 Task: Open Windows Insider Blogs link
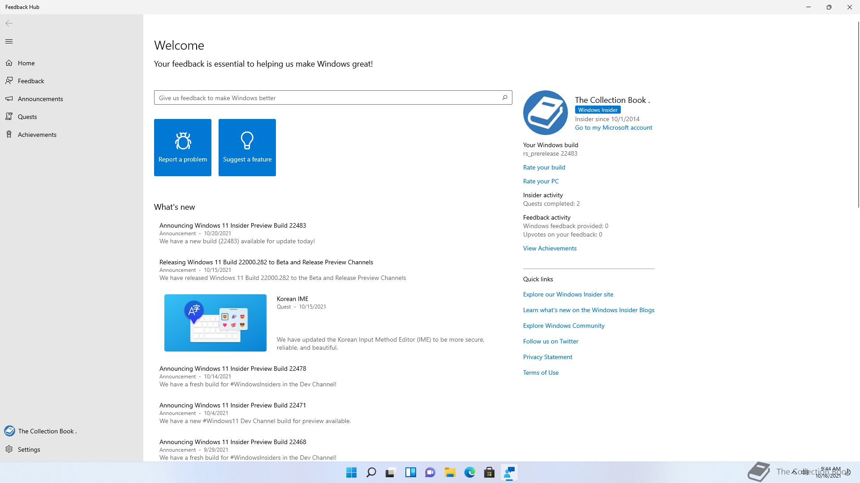(x=589, y=310)
